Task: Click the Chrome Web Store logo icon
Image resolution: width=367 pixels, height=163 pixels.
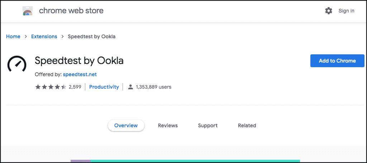Action: (28, 11)
